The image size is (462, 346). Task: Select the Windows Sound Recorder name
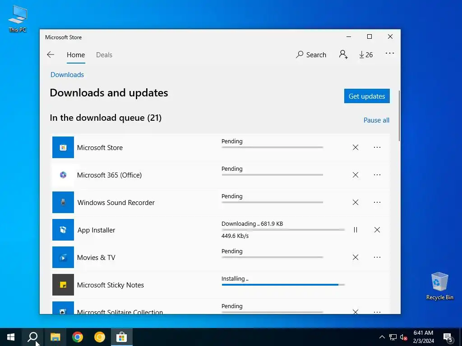(116, 202)
